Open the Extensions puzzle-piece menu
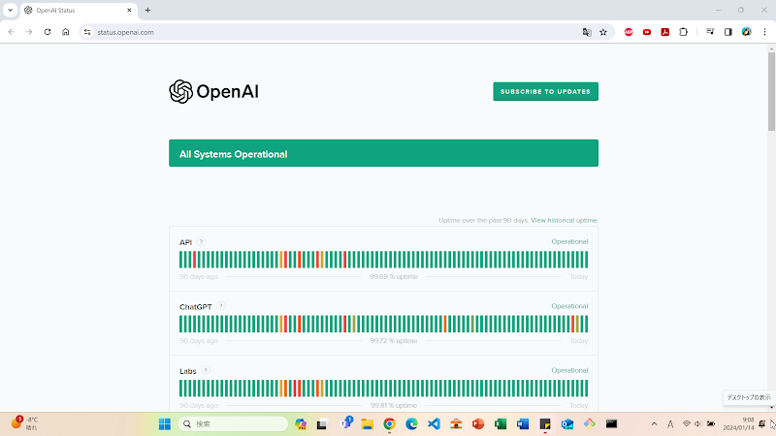776x436 pixels. click(684, 32)
